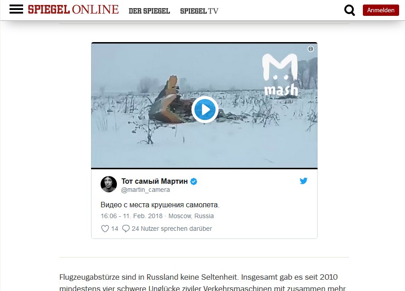Open the hamburger navigation menu
The width and height of the screenshot is (405, 291).
(16, 10)
